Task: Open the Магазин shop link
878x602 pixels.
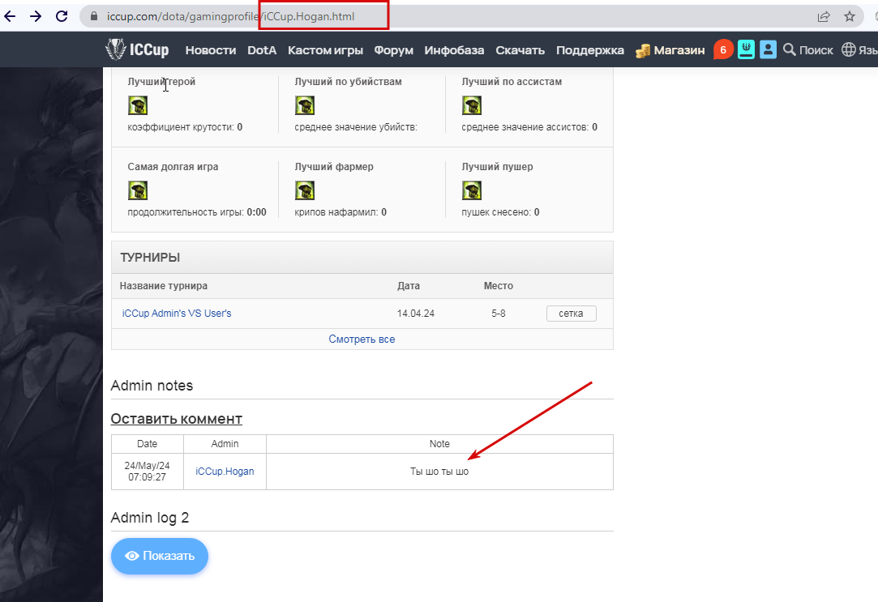Action: pos(670,49)
